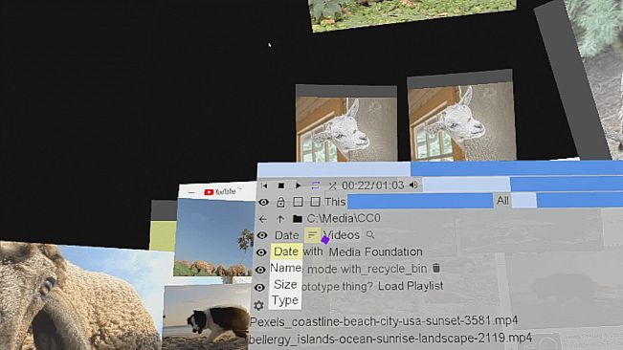The width and height of the screenshot is (623, 350).
Task: Open the Date sort dropdown
Action: 286,235
